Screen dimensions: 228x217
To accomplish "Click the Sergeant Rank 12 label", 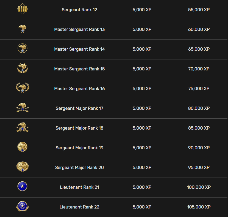I will pos(79,10).
